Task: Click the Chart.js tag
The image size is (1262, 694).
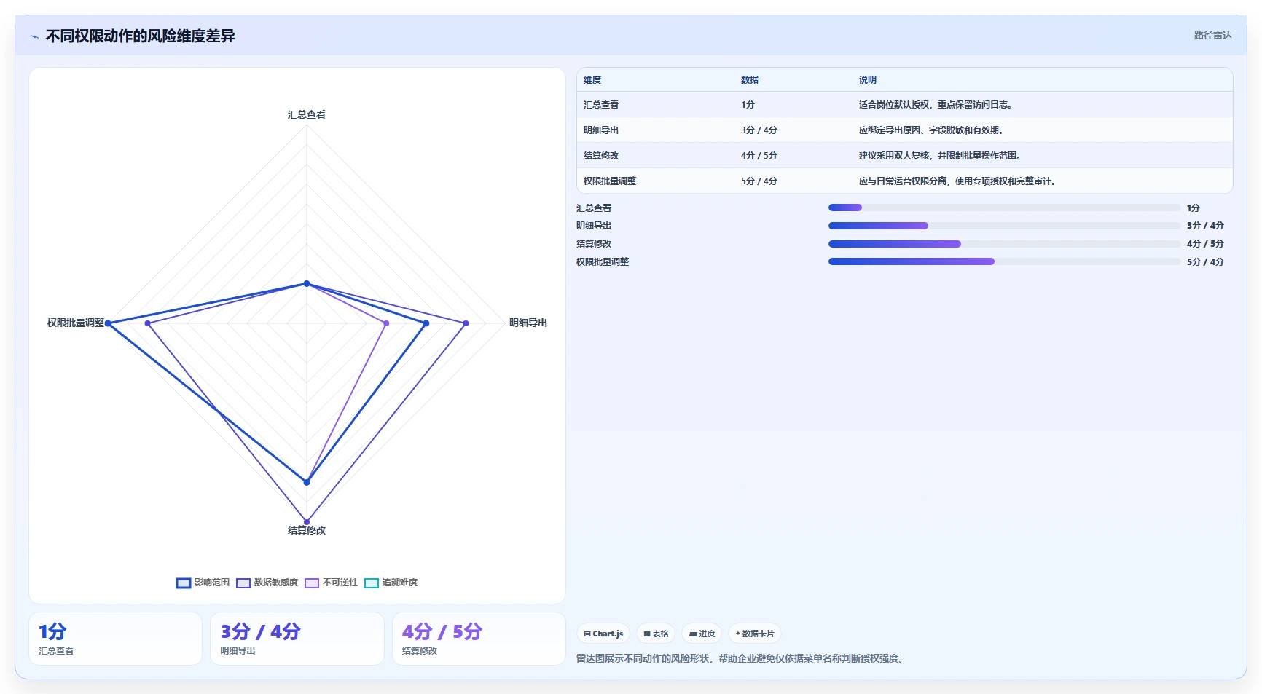Action: click(603, 634)
